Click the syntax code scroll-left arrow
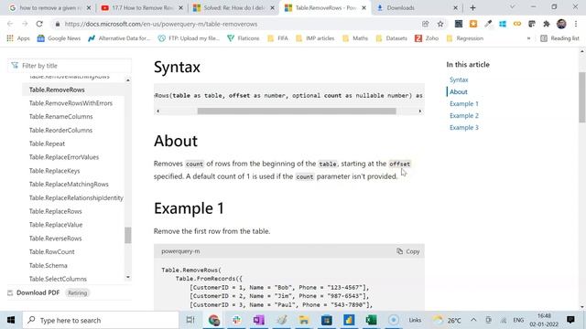 click(x=157, y=111)
